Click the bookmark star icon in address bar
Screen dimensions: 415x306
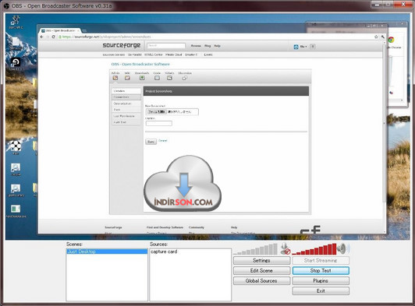point(376,37)
